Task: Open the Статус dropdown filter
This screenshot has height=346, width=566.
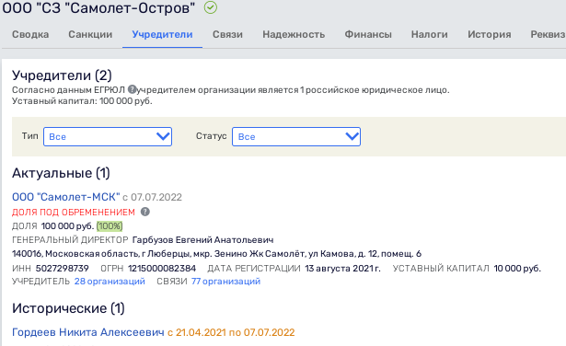Action: tap(296, 136)
